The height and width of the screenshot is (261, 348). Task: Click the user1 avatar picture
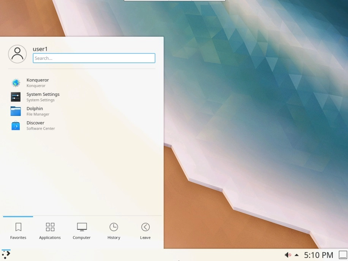[x=17, y=54]
